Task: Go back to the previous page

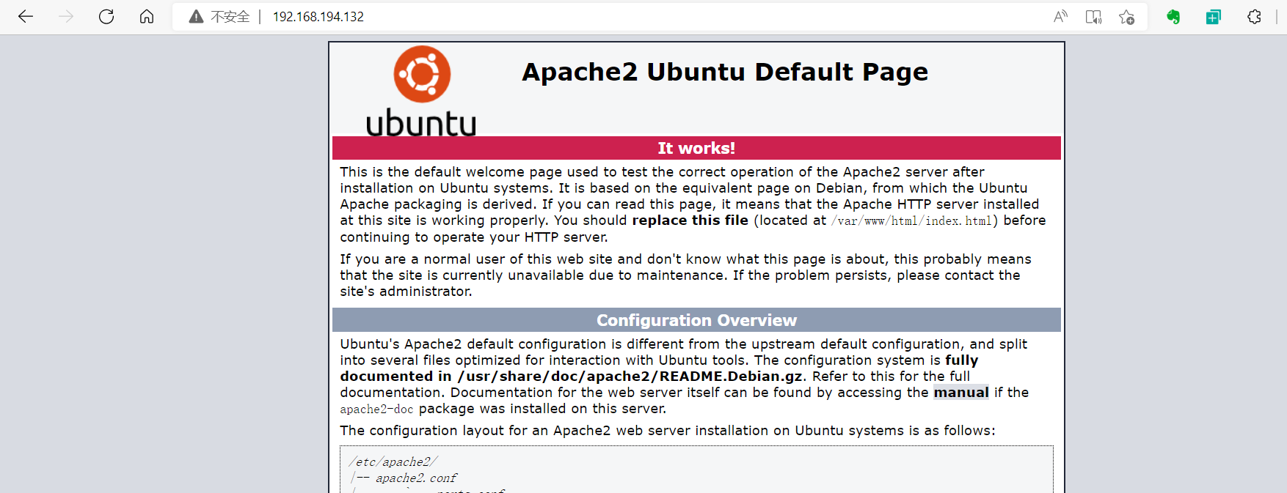Action: pyautogui.click(x=26, y=17)
